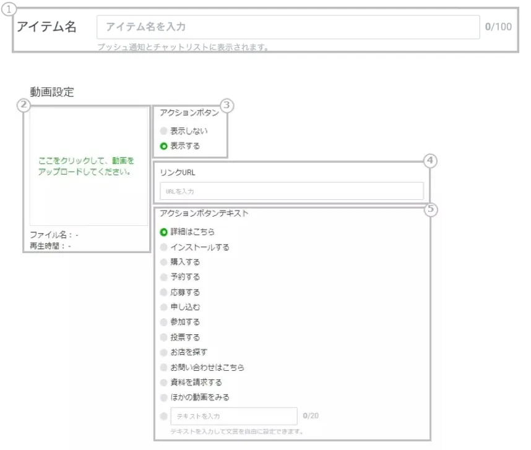Select 購入する as button text

(x=164, y=262)
